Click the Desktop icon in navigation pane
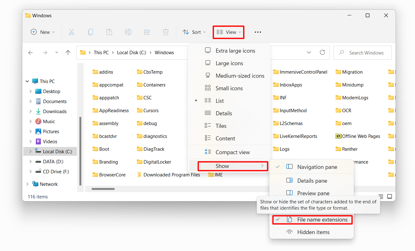The height and width of the screenshot is (251, 415). tap(38, 91)
